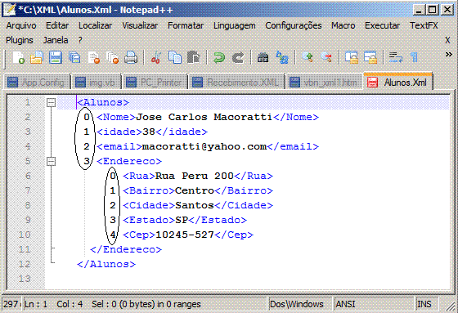The width and height of the screenshot is (458, 313).
Task: Close the document using menu bar X
Action: point(447,40)
